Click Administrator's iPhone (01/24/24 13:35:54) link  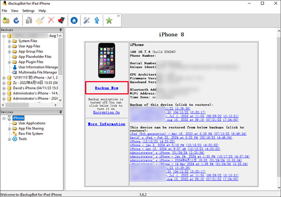167,152
